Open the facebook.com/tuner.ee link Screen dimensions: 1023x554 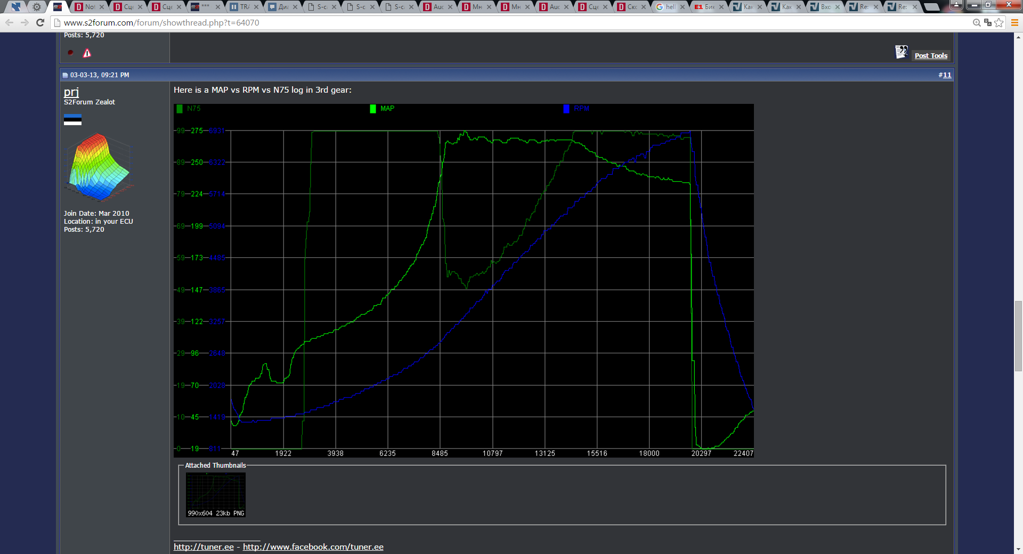click(x=313, y=547)
